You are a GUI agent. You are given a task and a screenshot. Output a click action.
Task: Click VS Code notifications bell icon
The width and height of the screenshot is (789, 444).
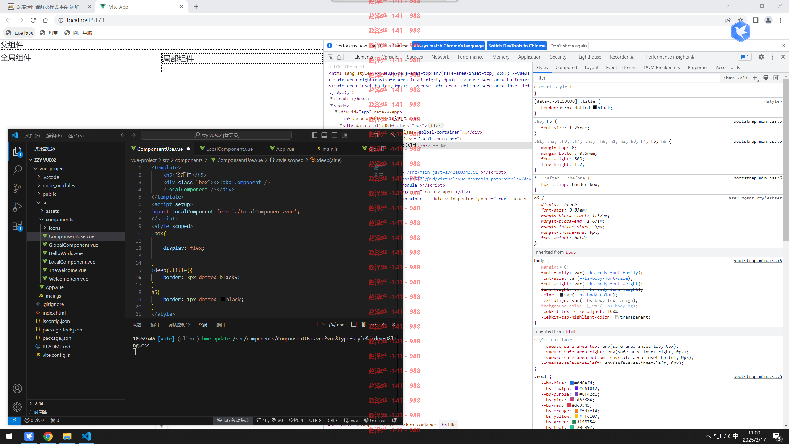394,420
